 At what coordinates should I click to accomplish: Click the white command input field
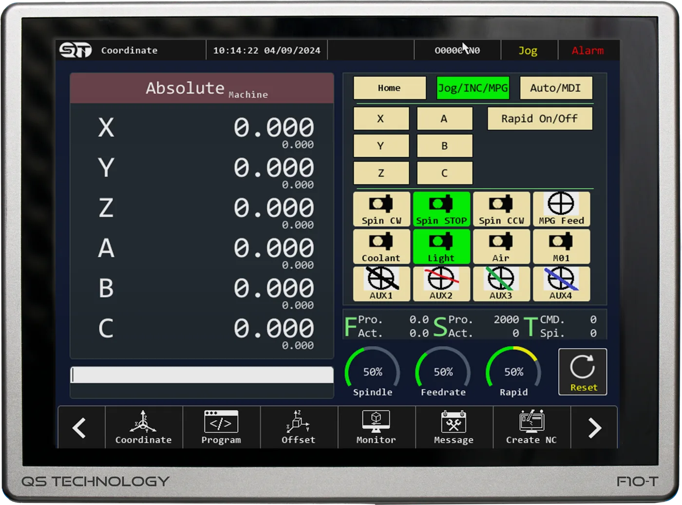pos(202,375)
